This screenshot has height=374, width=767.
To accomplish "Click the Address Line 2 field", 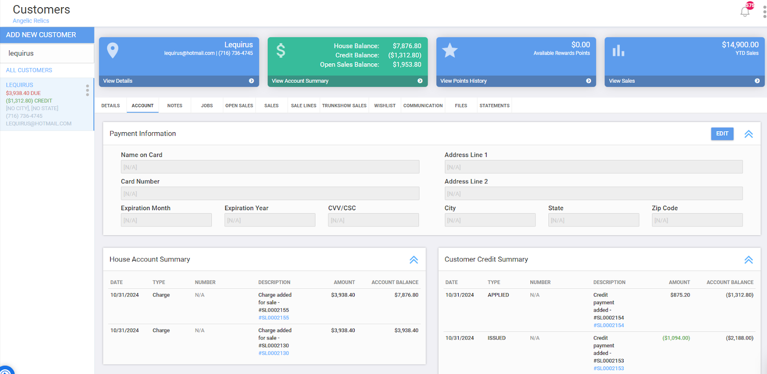I will (593, 193).
